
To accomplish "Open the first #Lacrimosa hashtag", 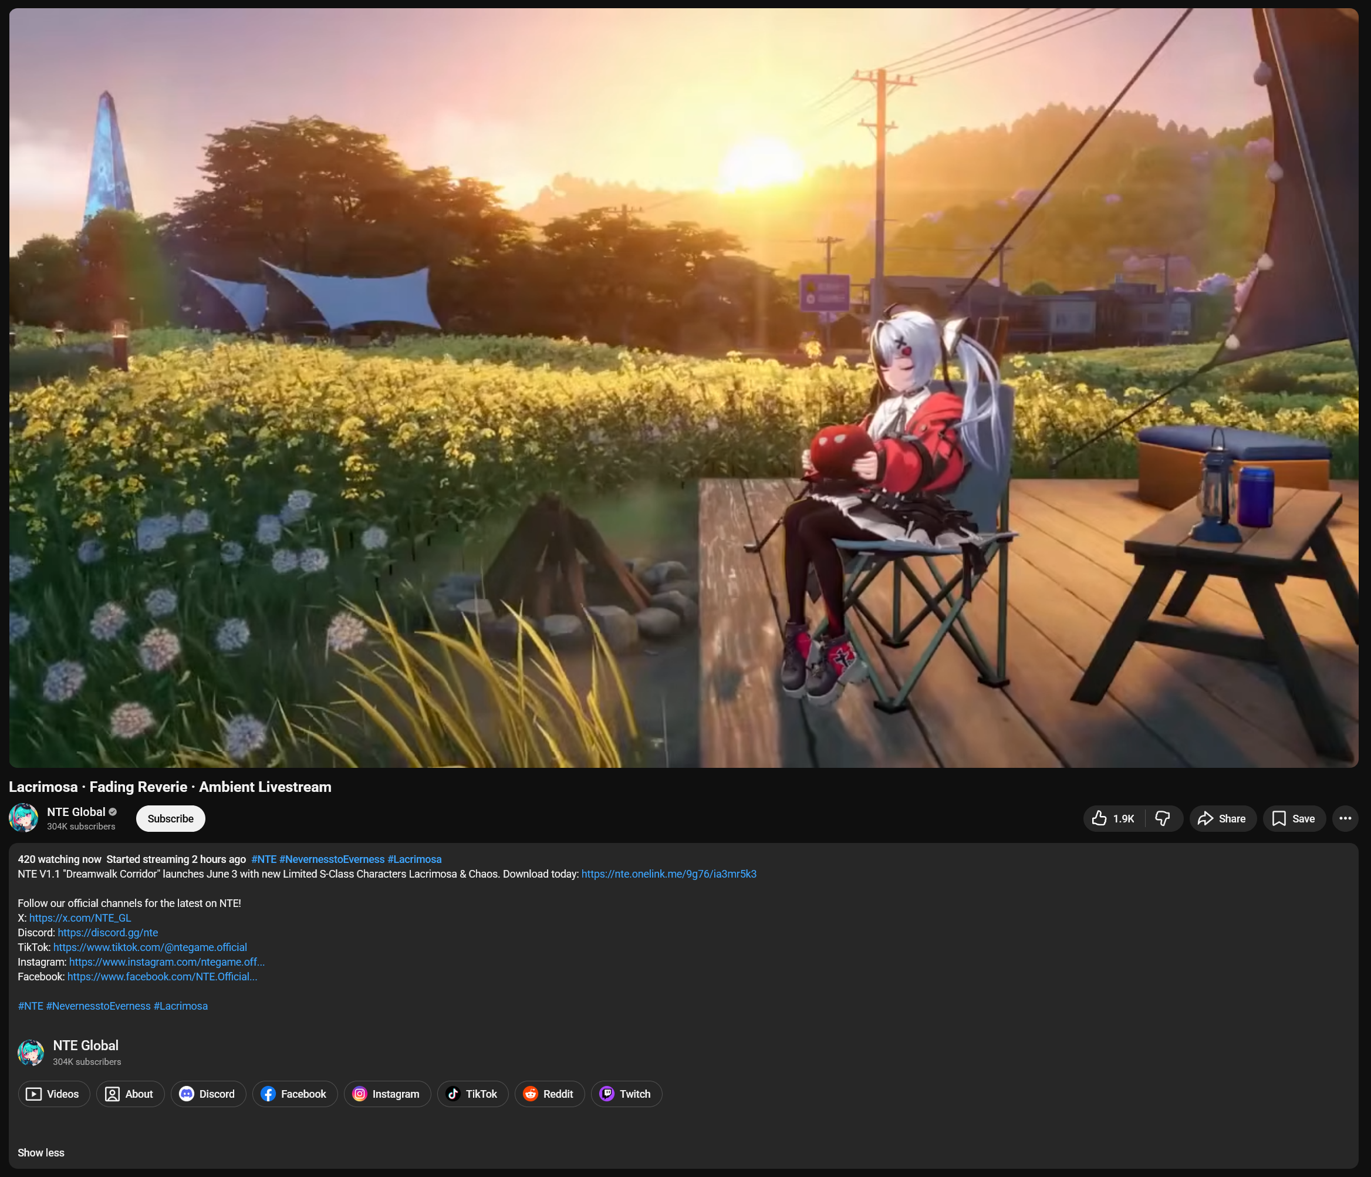I will coord(414,859).
